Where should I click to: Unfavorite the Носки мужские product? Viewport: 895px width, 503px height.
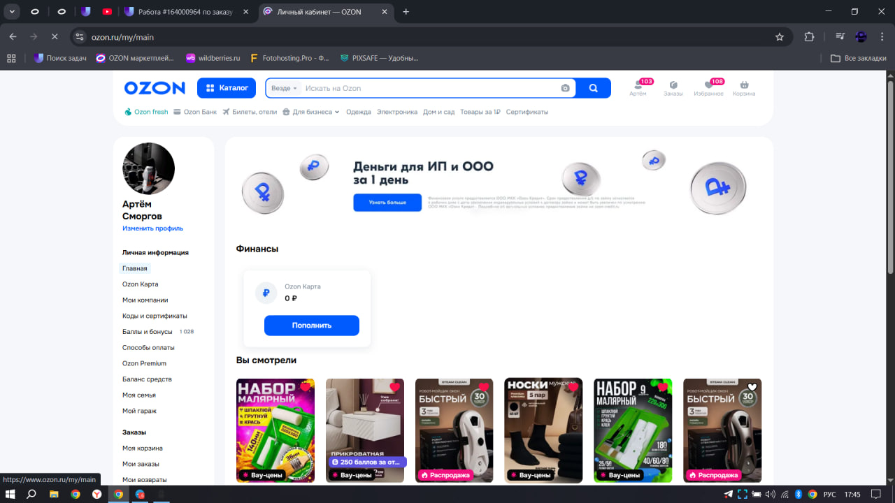pyautogui.click(x=573, y=387)
